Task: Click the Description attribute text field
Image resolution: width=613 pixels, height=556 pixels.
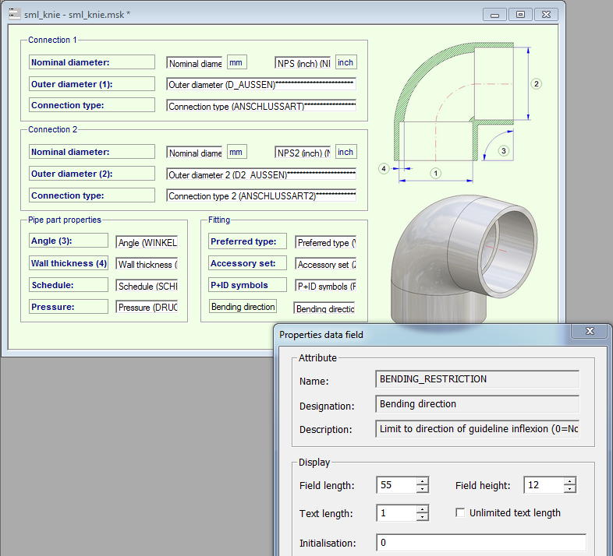Action: 477,429
